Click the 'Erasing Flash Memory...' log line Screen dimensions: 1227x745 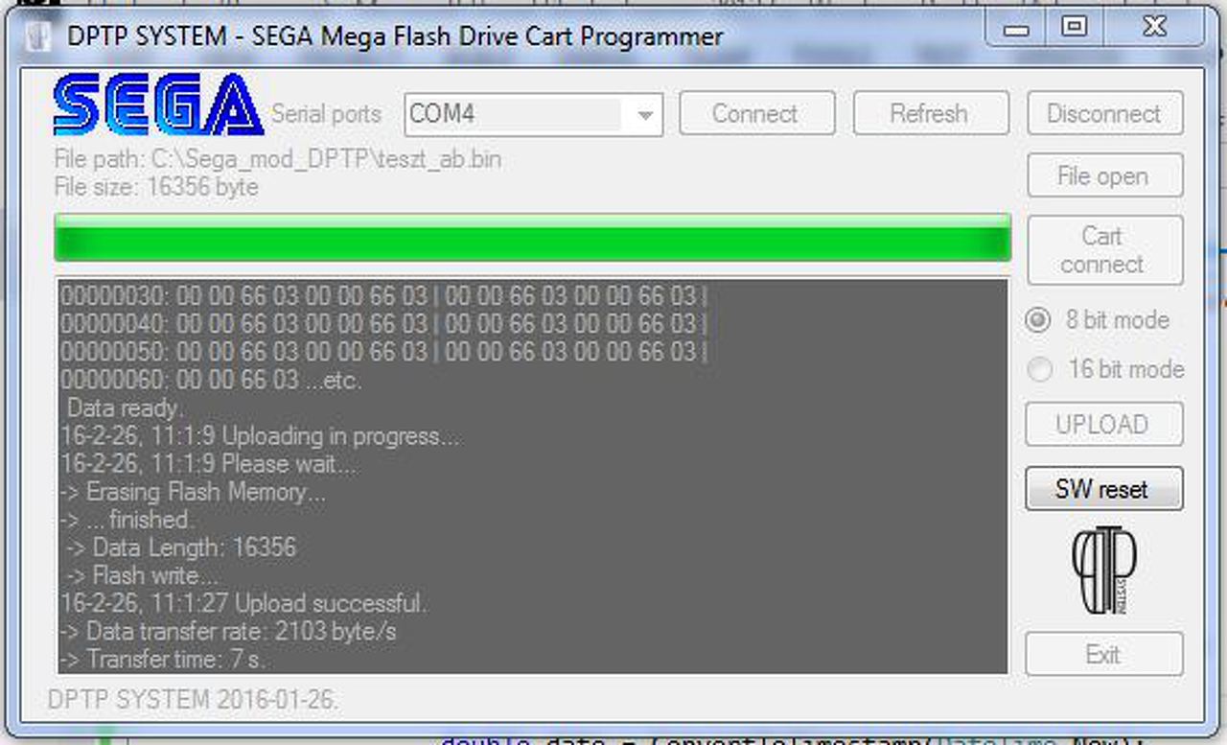193,493
